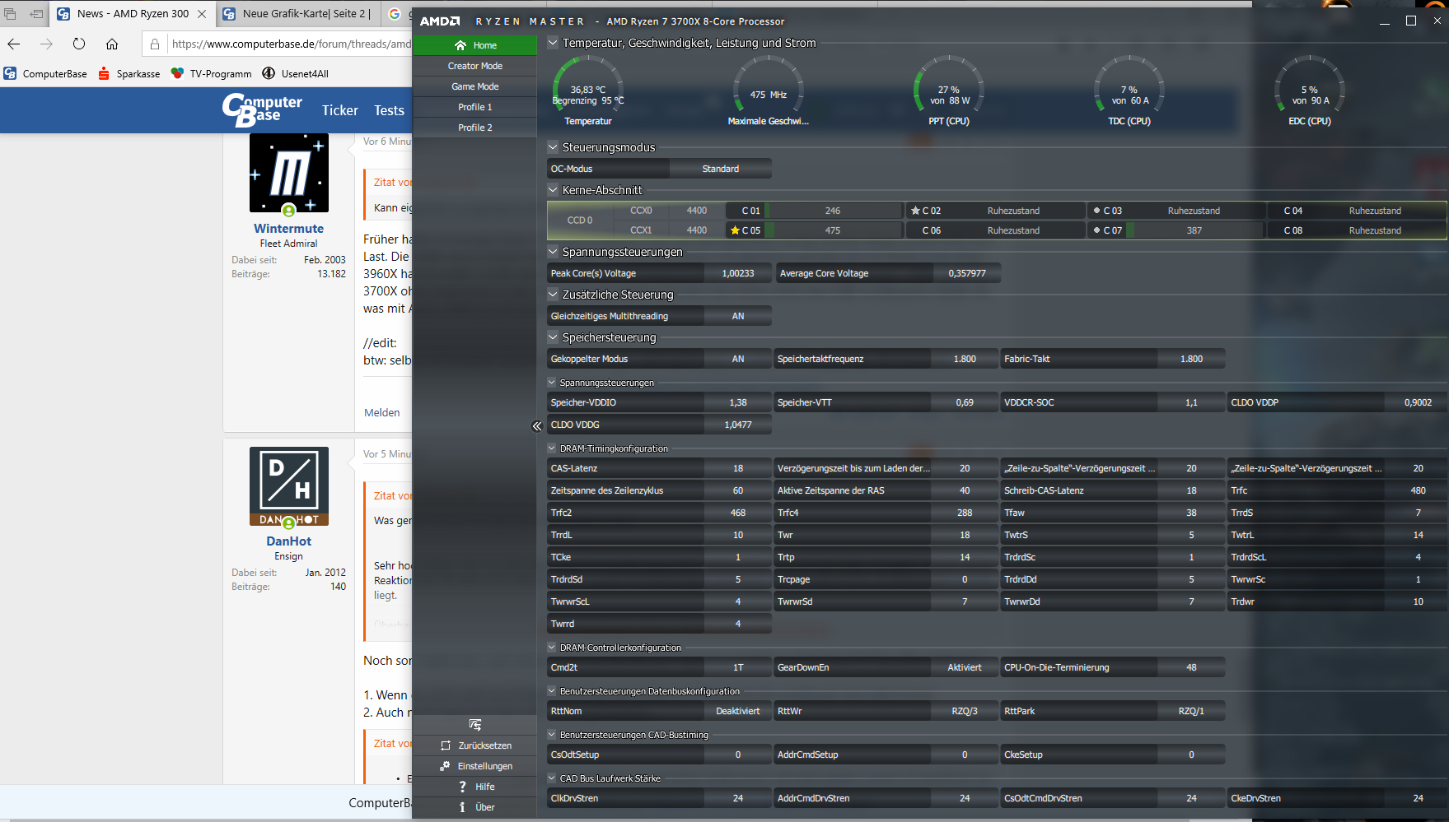The image size is (1449, 822).
Task: Toggle the RttNom Deaktiviert value
Action: [738, 711]
